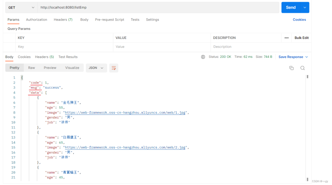The height and width of the screenshot is (185, 332).
Task: Click the Send button
Action: click(x=291, y=7)
